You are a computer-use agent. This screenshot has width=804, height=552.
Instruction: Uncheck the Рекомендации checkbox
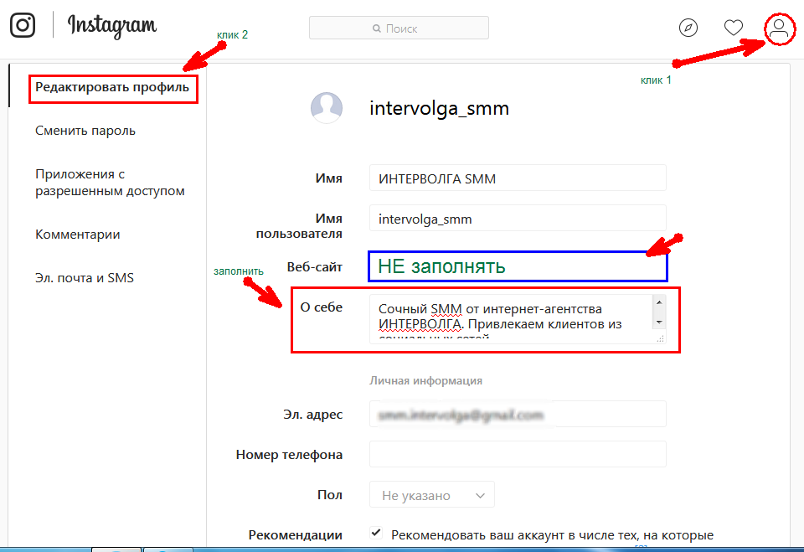coord(376,533)
